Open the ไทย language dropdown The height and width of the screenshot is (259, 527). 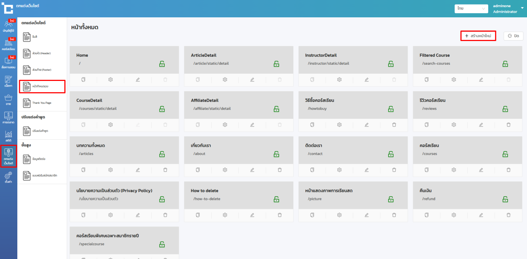[471, 8]
